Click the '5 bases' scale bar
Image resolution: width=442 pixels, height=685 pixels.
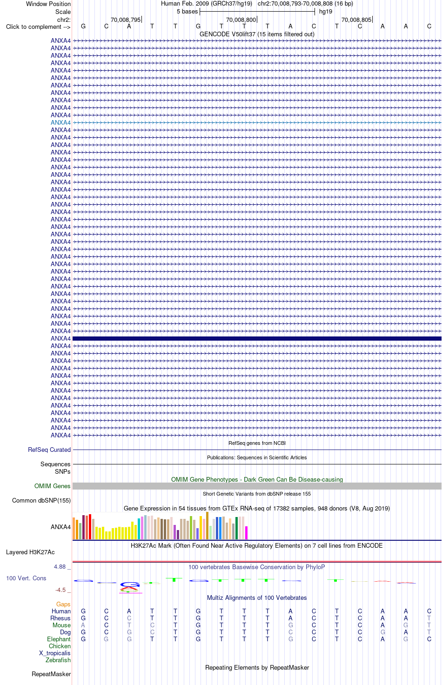coord(257,12)
